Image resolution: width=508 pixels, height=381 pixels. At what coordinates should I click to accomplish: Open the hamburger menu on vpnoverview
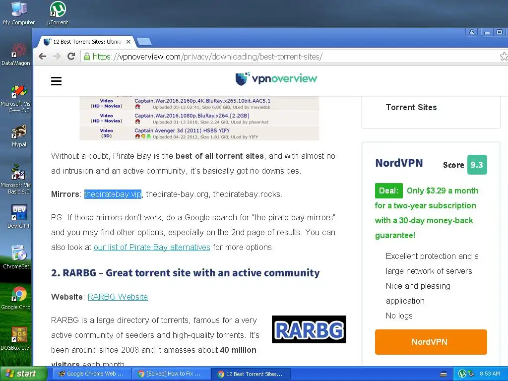(56, 81)
